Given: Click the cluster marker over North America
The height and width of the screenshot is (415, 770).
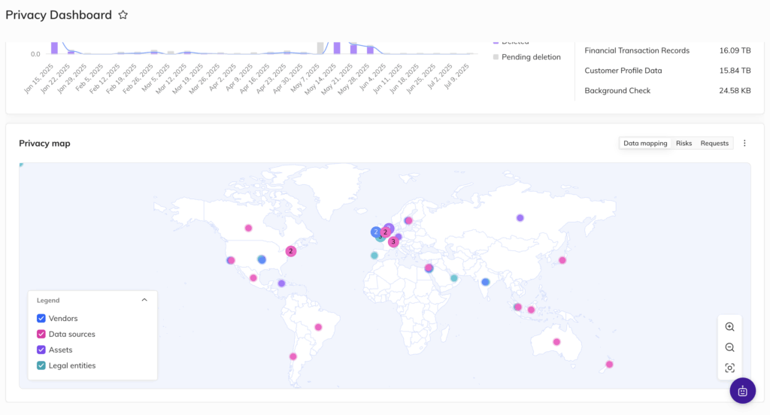Looking at the screenshot, I should [291, 251].
